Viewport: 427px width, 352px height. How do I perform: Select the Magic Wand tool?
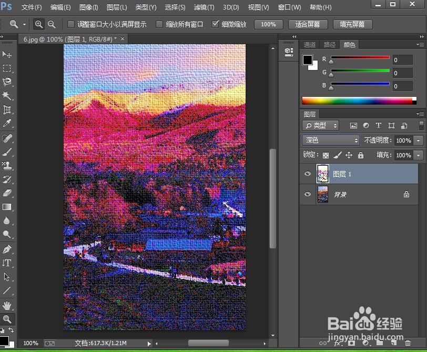tap(7, 96)
